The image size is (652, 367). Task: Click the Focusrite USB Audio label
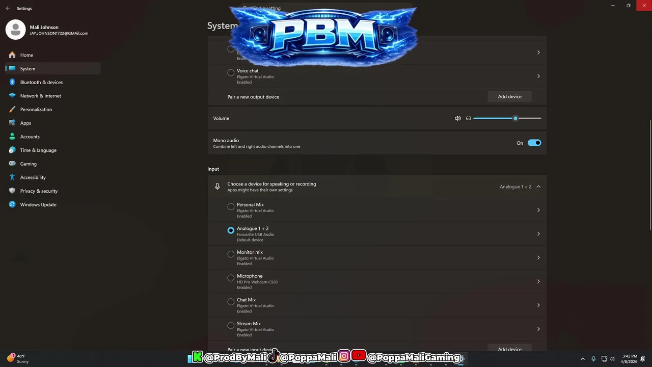tap(255, 234)
